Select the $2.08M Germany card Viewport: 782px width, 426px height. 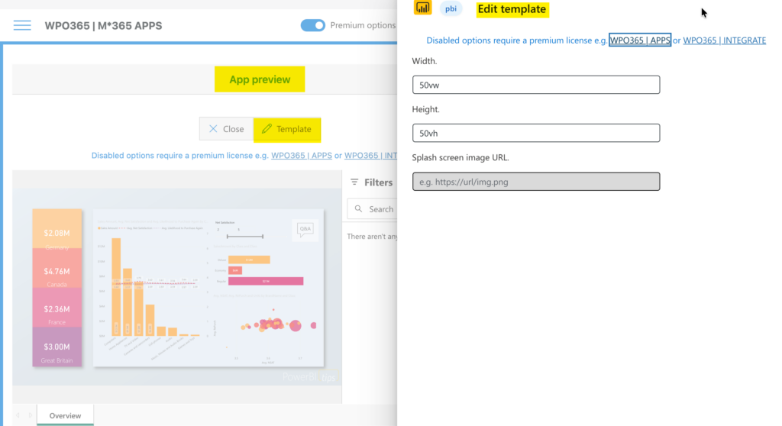click(x=57, y=228)
